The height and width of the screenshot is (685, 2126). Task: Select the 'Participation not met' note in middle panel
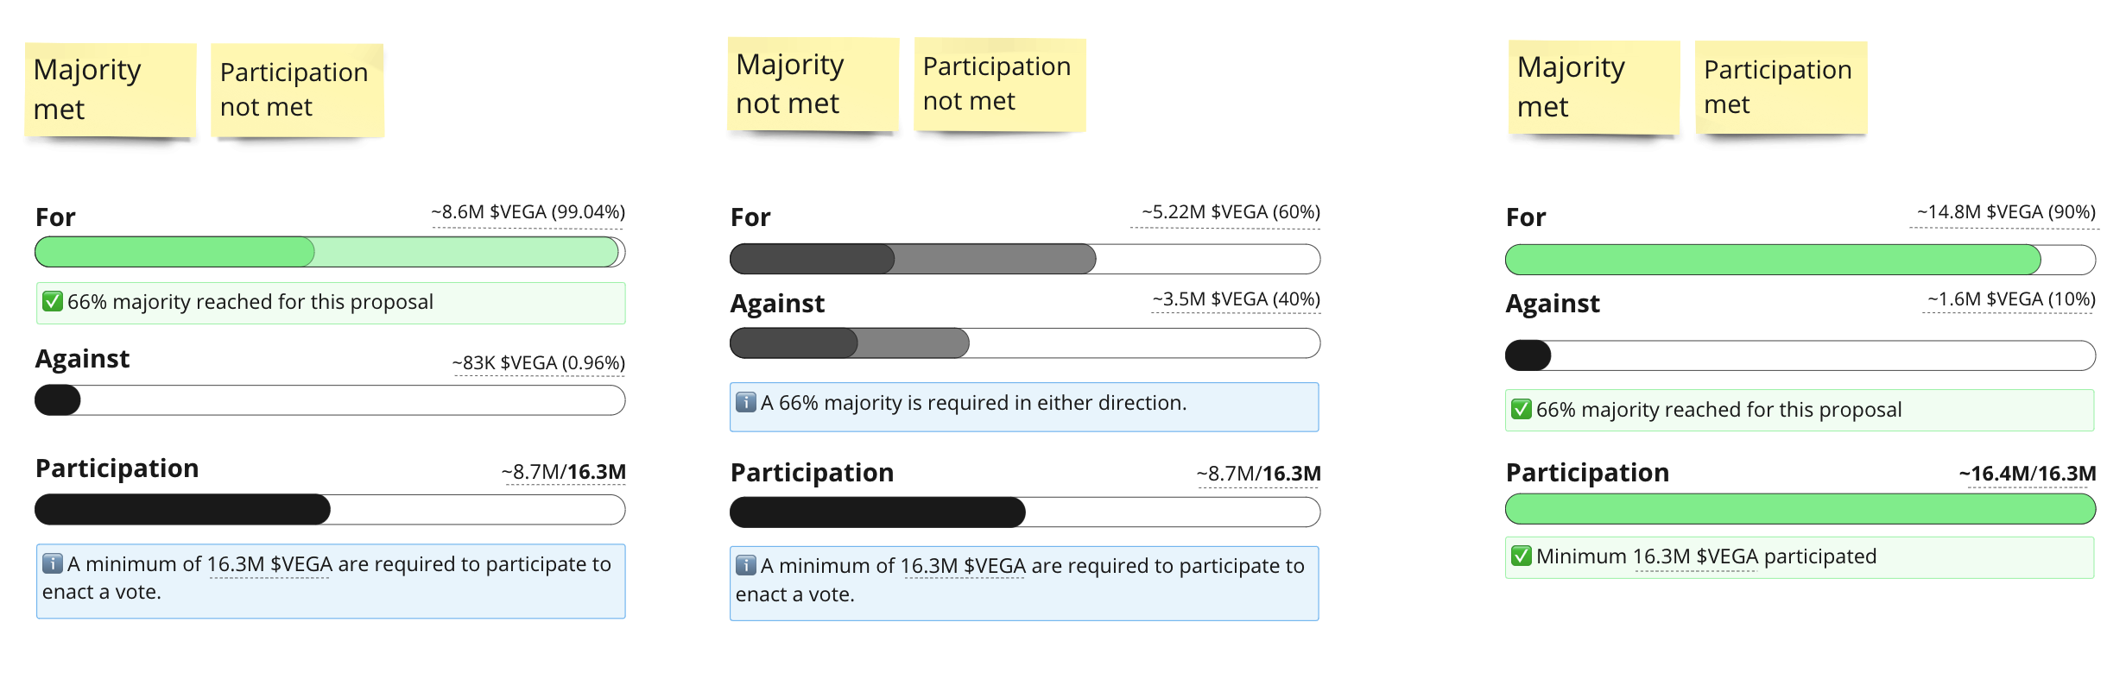pyautogui.click(x=996, y=83)
